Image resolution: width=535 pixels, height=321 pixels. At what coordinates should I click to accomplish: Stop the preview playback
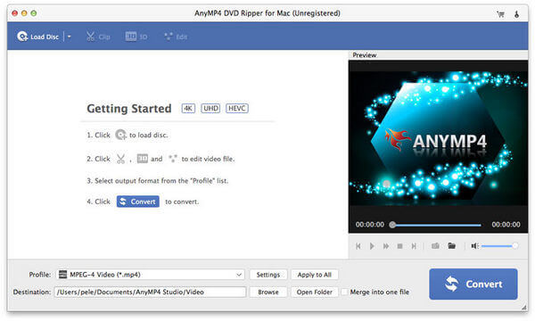(399, 246)
